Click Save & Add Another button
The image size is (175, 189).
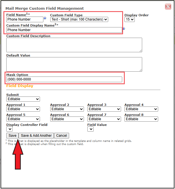[x=36, y=136]
